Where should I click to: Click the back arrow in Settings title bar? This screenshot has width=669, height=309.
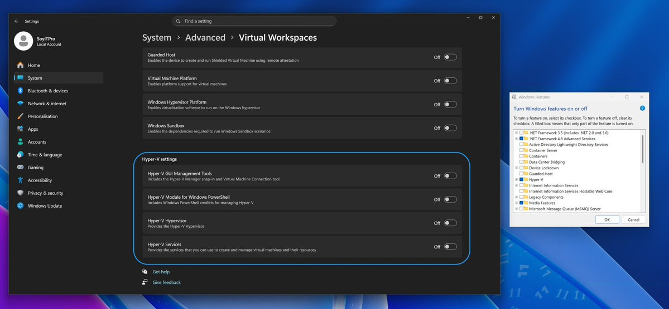16,21
